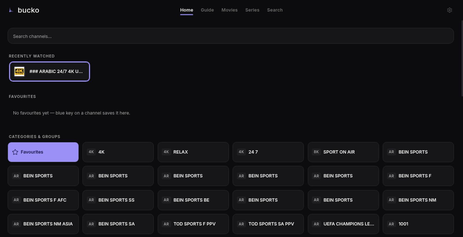Open the TOD SPORTS SA PPV group
The height and width of the screenshot is (237, 463).
(x=268, y=224)
